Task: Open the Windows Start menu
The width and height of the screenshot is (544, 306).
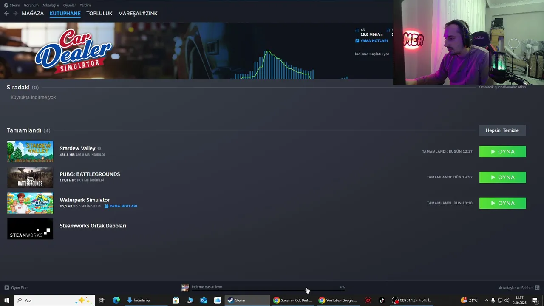Action: click(x=6, y=300)
